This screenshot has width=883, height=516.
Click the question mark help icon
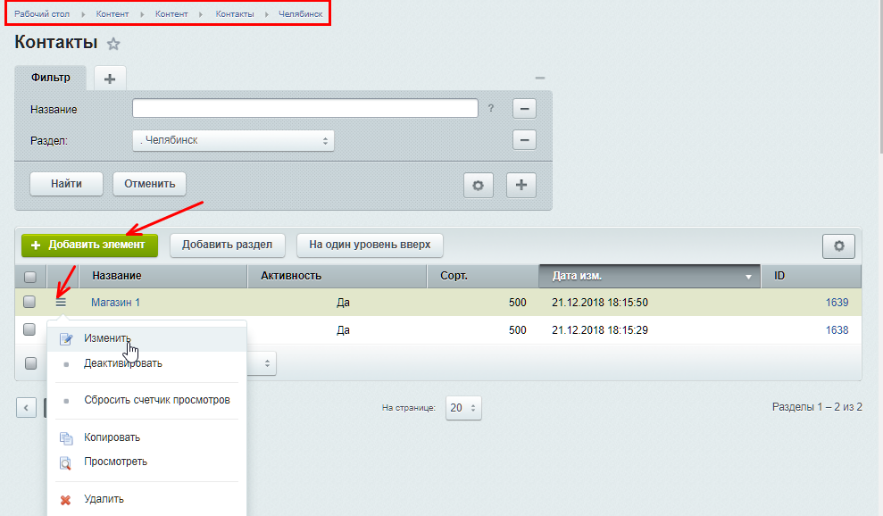pos(490,109)
